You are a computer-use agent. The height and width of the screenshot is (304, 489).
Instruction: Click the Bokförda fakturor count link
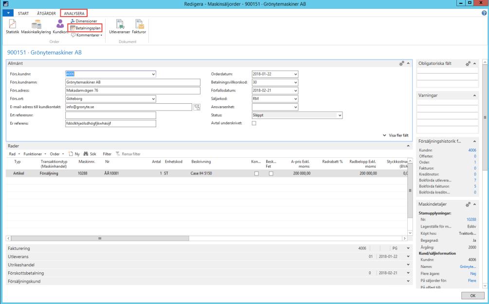coord(475,186)
